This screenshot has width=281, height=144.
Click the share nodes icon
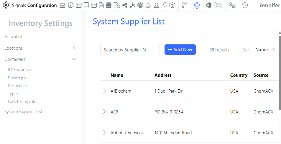point(125,5)
